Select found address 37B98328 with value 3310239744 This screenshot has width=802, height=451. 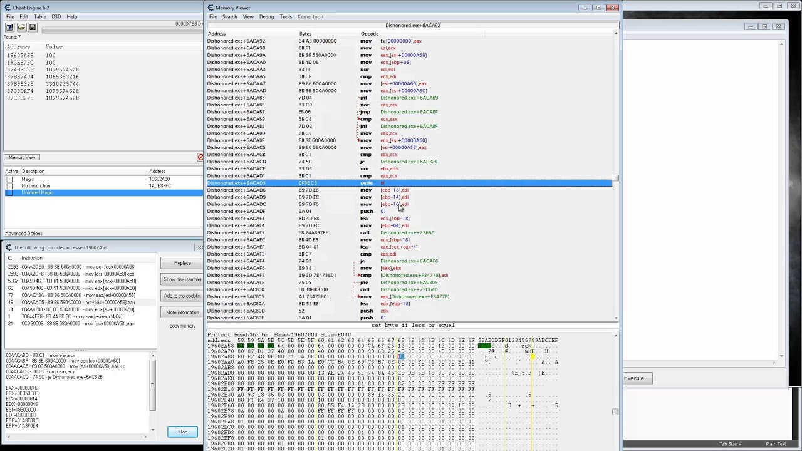(x=43, y=84)
